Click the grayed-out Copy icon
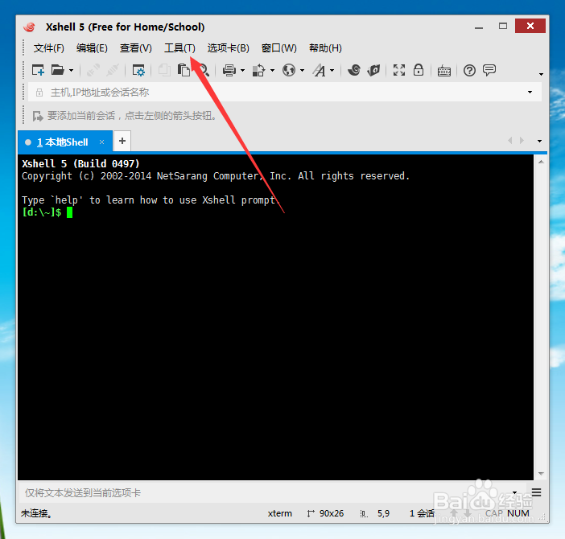Image resolution: width=565 pixels, height=539 pixels. [x=164, y=70]
